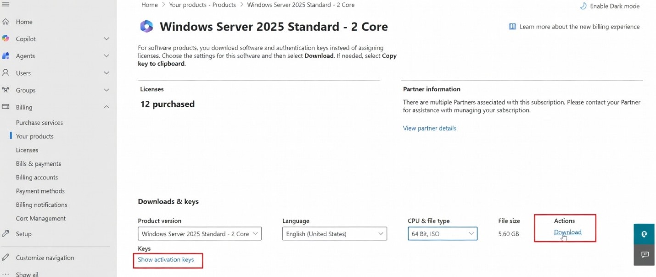This screenshot has width=656, height=277.
Task: Open Billing notifications page
Action: coord(41,205)
